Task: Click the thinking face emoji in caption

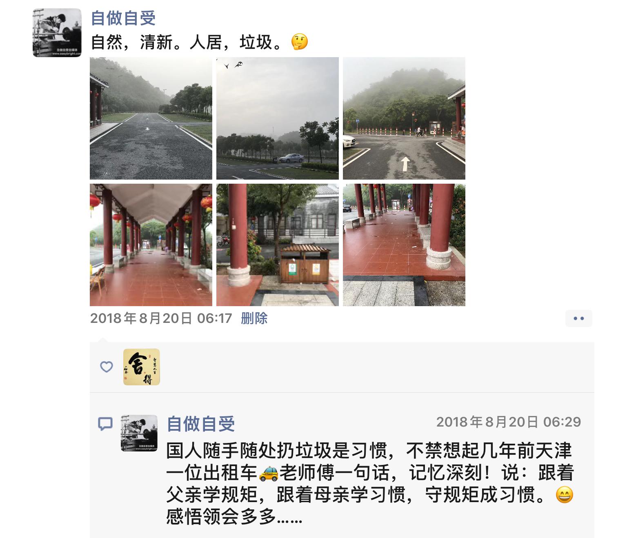Action: pyautogui.click(x=300, y=42)
